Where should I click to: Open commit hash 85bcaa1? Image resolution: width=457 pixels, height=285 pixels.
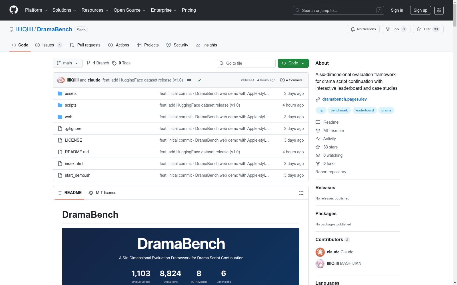click(248, 80)
